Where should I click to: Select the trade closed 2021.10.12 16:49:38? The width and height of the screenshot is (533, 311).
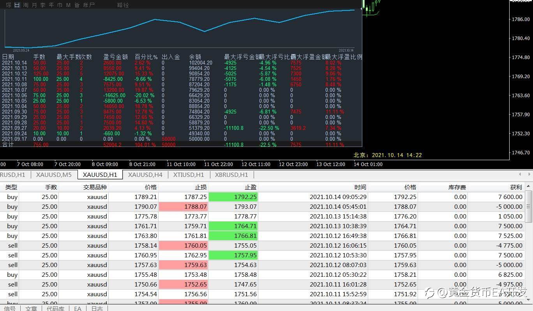263,236
